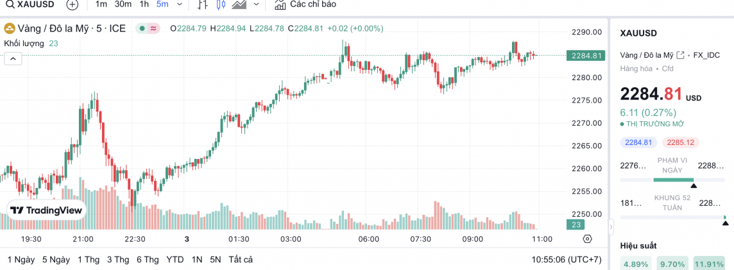Select the candlestick chart style icon
The image size is (734, 270).
tap(221, 4)
